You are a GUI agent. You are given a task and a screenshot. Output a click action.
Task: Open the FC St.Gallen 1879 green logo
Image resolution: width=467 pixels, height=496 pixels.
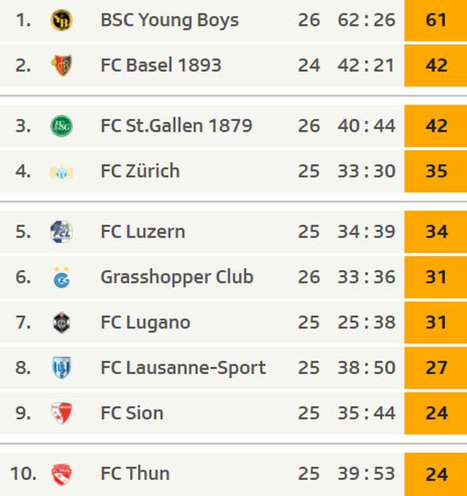click(62, 126)
